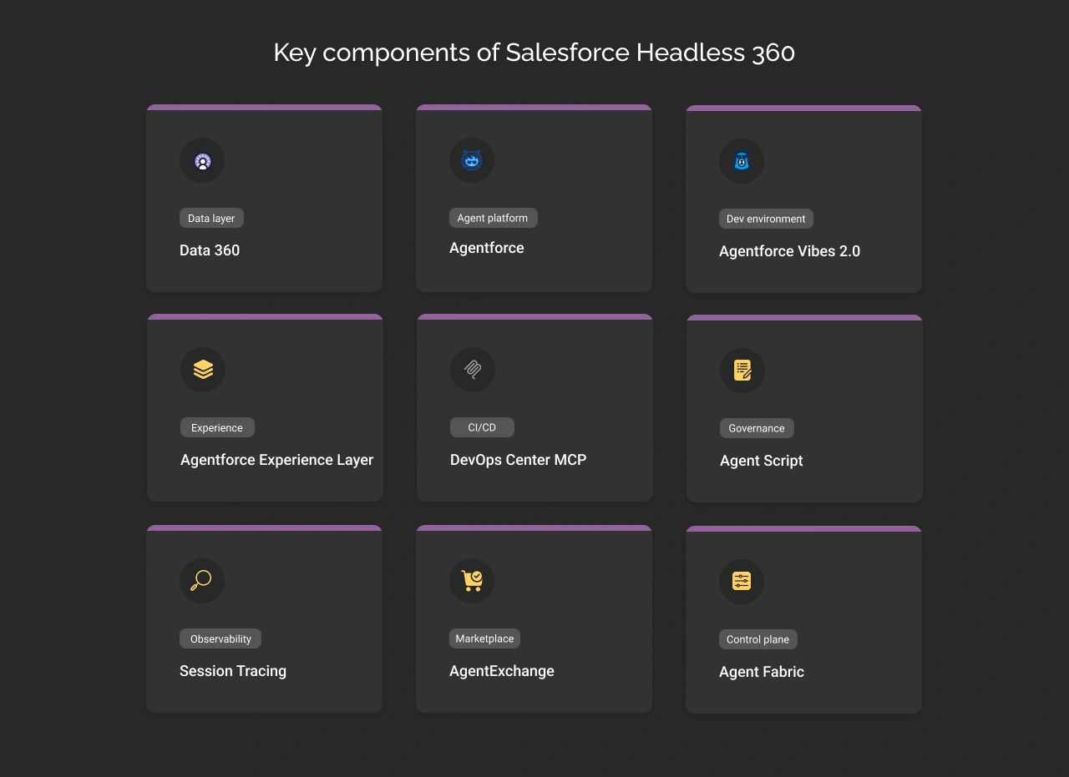Click the layers icon on Agentforce Experience Layer

202,370
